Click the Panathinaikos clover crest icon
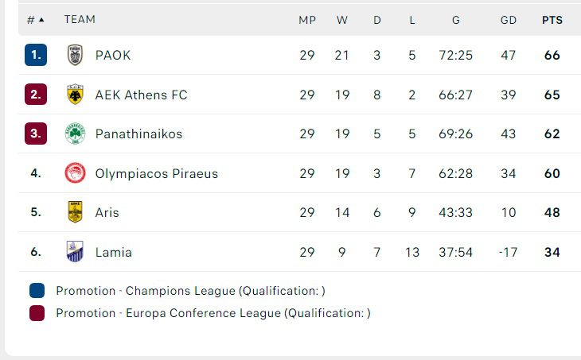This screenshot has height=360, width=581. 75,134
